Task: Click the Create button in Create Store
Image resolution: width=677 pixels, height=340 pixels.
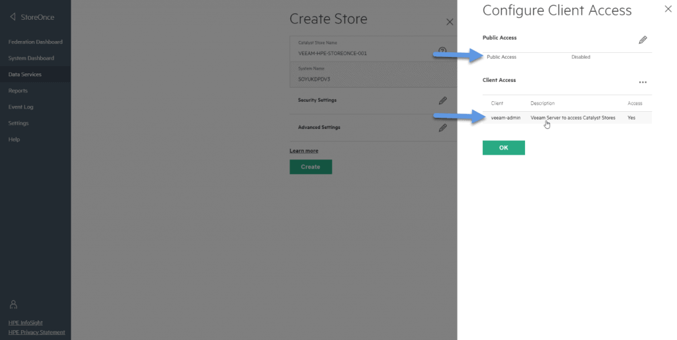Action: point(311,167)
